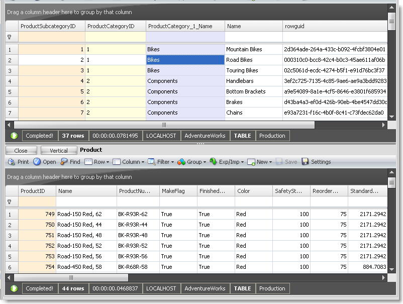Sort by the ProductCategoryID column header
The image size is (403, 304).
116,26
